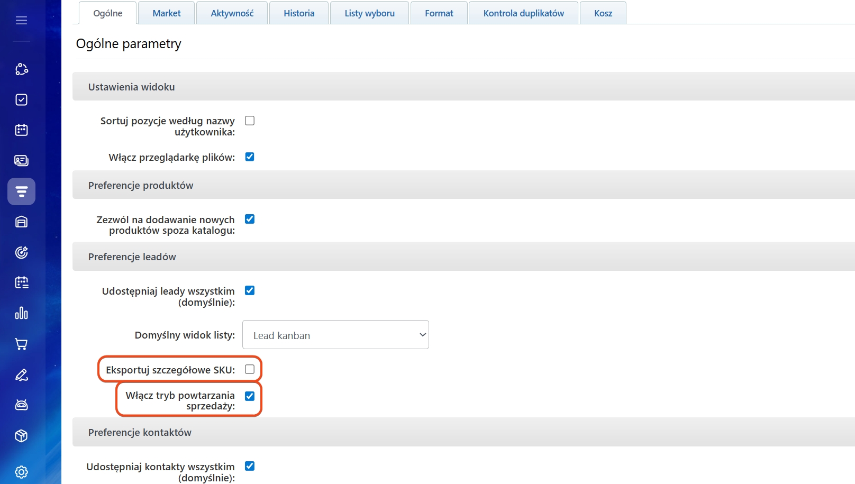The width and height of the screenshot is (855, 484).
Task: Uncheck Włącz tryb powtarzania sprzedaży
Action: (250, 396)
